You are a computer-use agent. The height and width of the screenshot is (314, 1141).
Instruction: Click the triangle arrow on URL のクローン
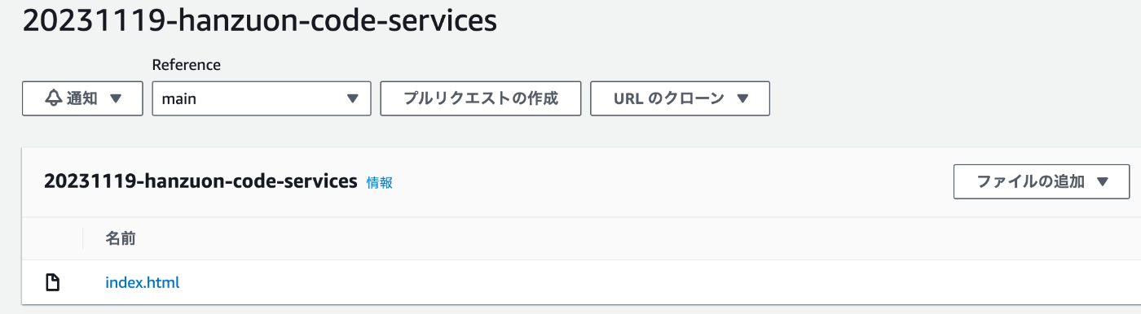coord(742,98)
